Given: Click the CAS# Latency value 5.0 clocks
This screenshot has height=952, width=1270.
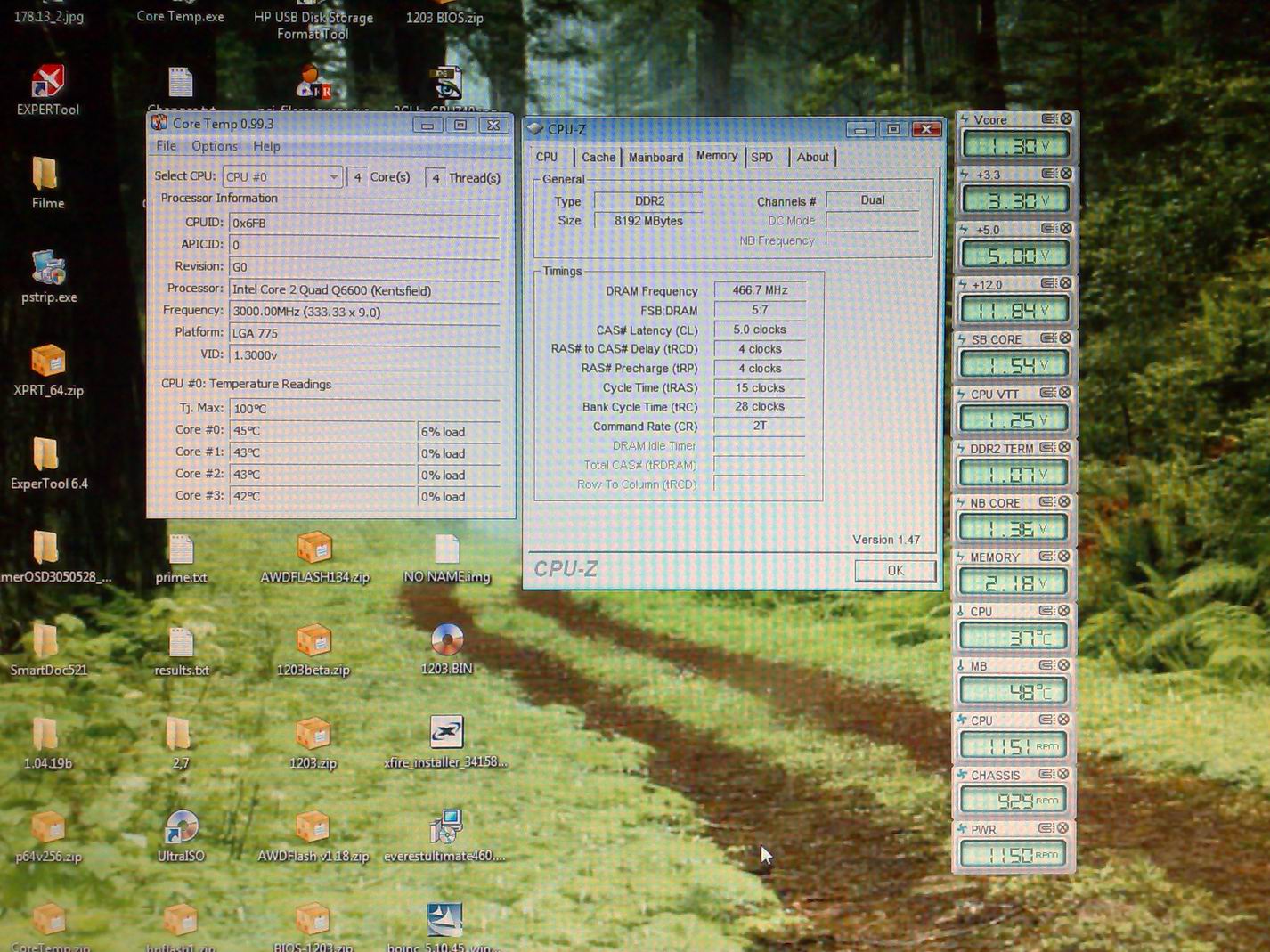Looking at the screenshot, I should click(760, 330).
